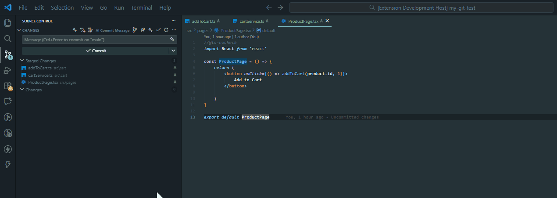Image resolution: width=557 pixels, height=198 pixels.
Task: Click the rocket icon in Changes toolbar
Action: (x=143, y=30)
